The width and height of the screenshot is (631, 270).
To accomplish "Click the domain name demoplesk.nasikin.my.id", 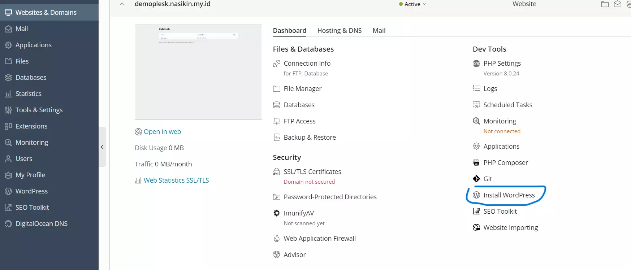I will pos(172,4).
